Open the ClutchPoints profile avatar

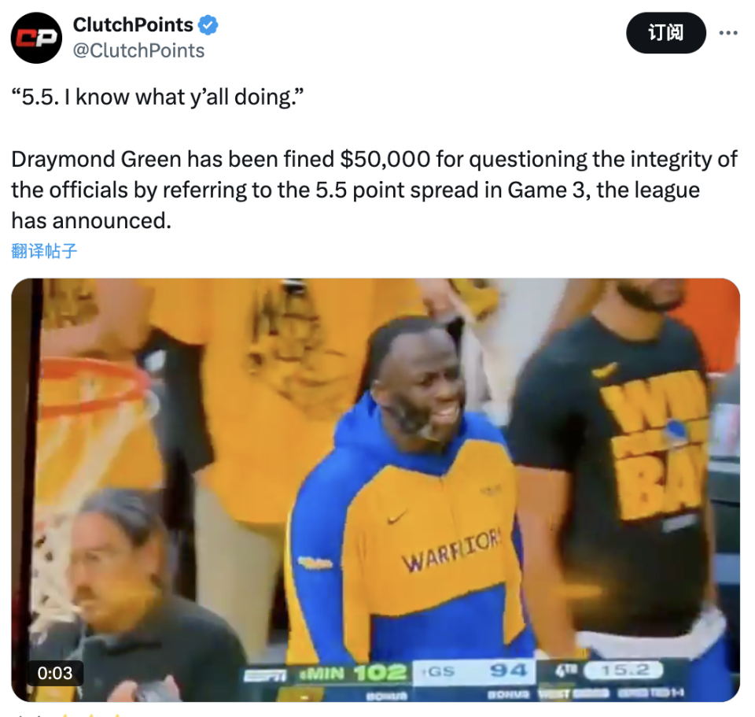[37, 38]
